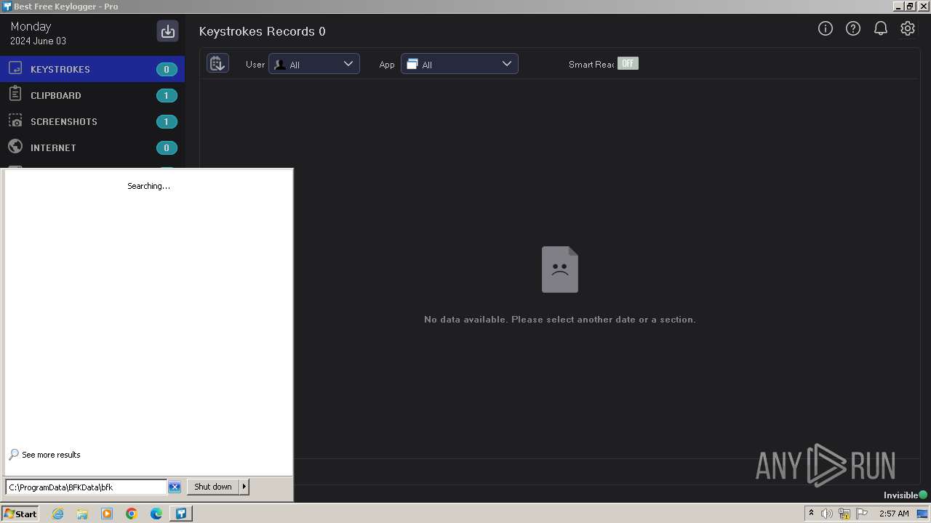Screen dimensions: 931x523
Task: Click the Monday 2024 June 03 date
Action: (38, 33)
